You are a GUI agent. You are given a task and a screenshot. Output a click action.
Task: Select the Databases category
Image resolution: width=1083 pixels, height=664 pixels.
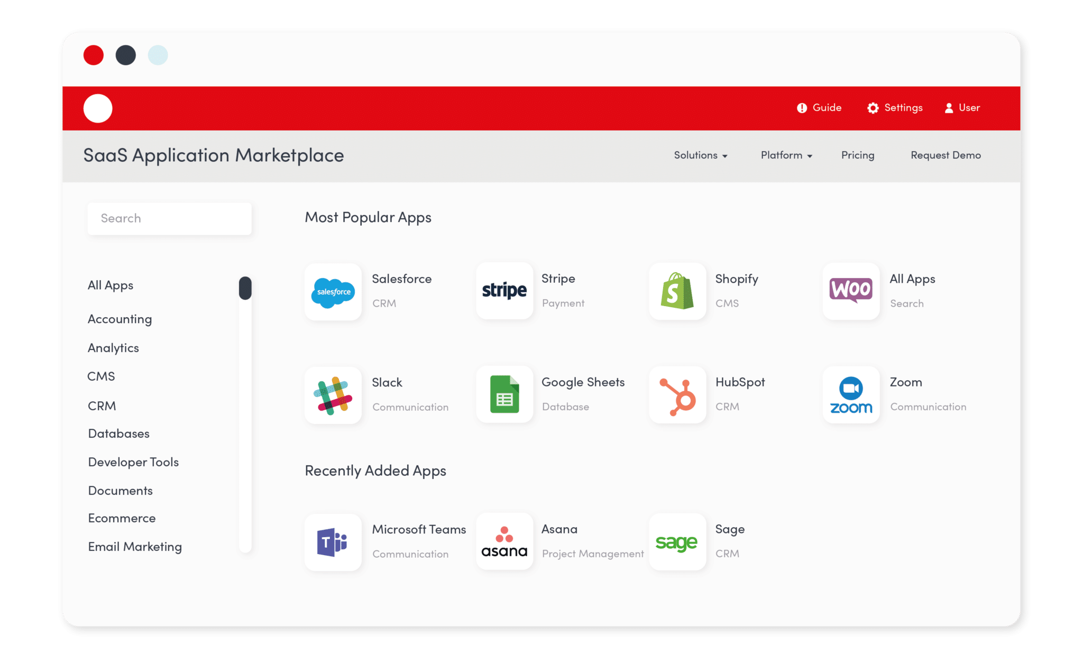118,434
